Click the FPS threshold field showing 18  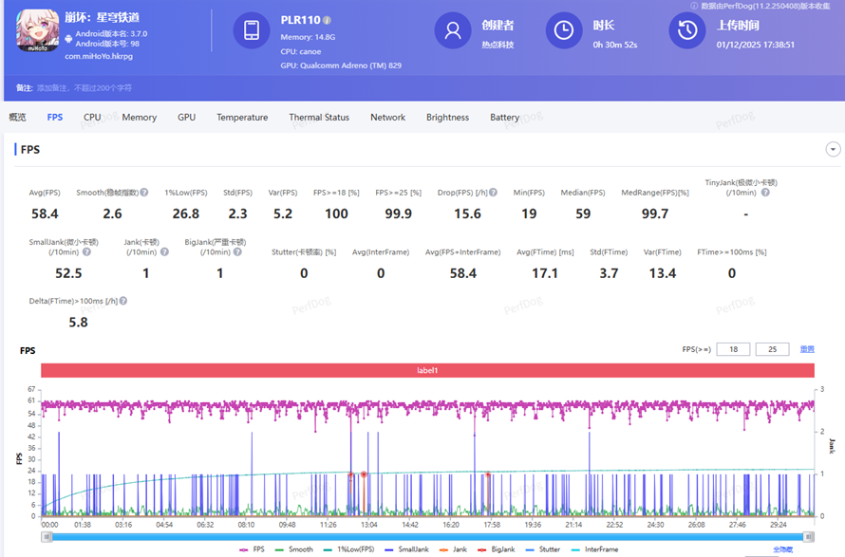pyautogui.click(x=733, y=350)
